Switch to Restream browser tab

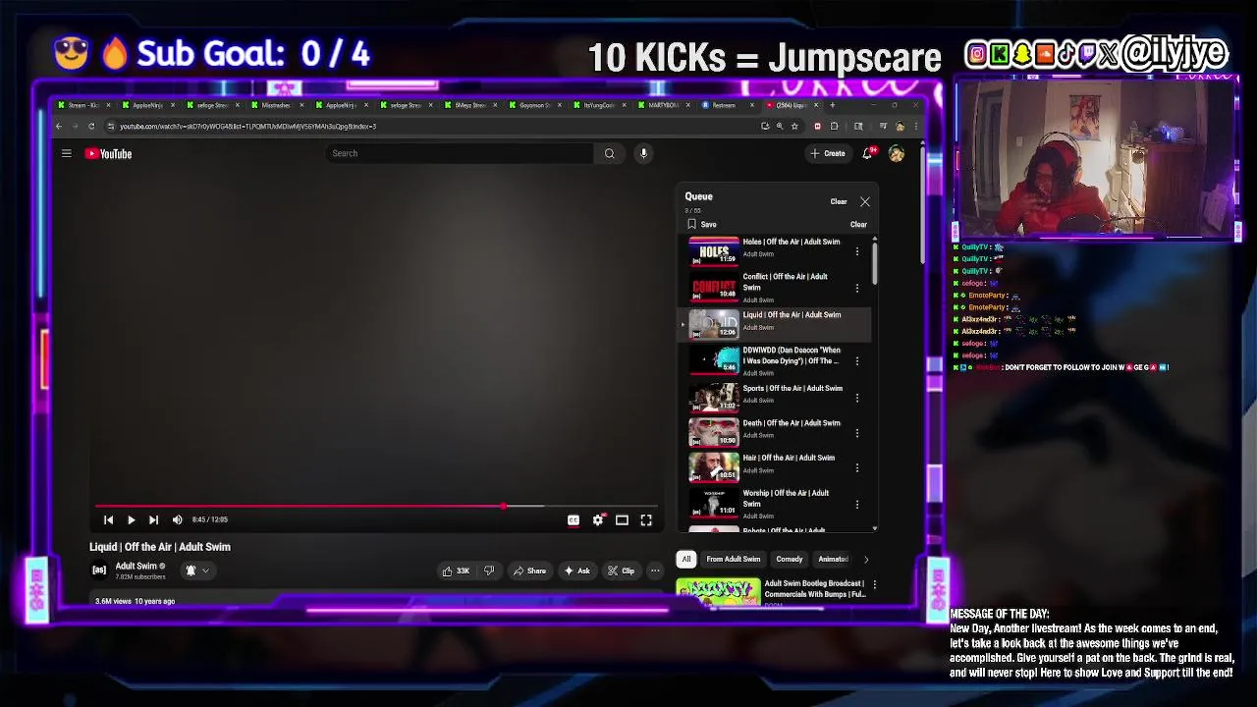[x=725, y=105]
